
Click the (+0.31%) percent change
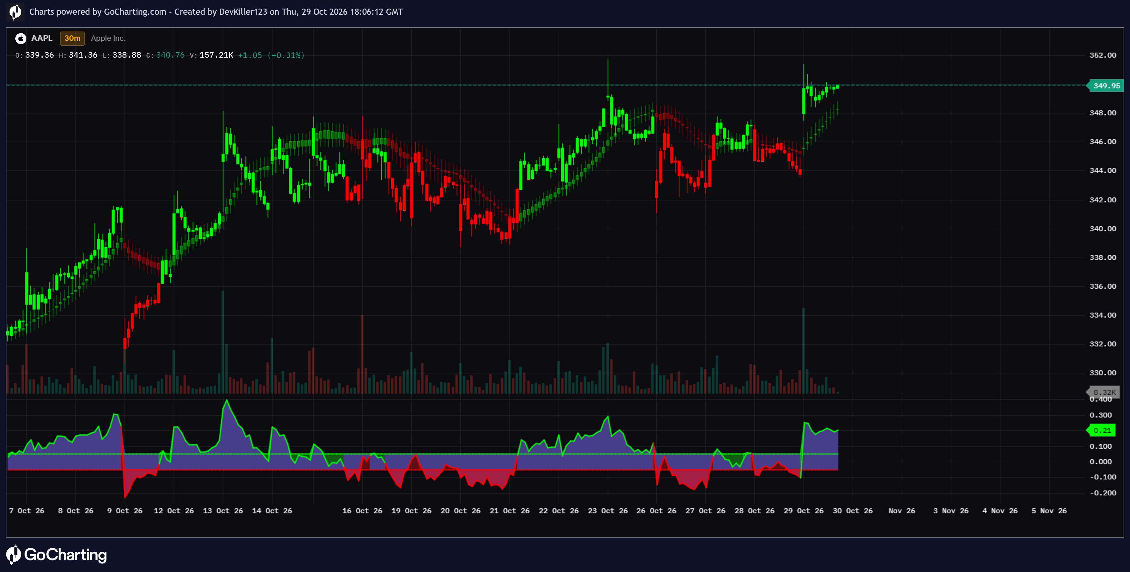[x=286, y=55]
